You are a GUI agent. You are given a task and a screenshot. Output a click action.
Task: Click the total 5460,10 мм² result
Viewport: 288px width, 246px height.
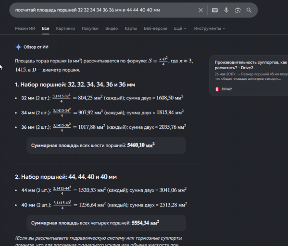(x=141, y=145)
